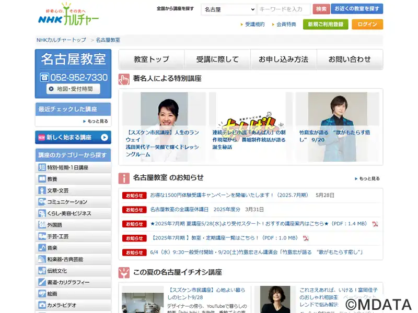Click hand-pointer icon beside 著名人による特別講座
This screenshot has width=418, height=313.
coord(124,79)
